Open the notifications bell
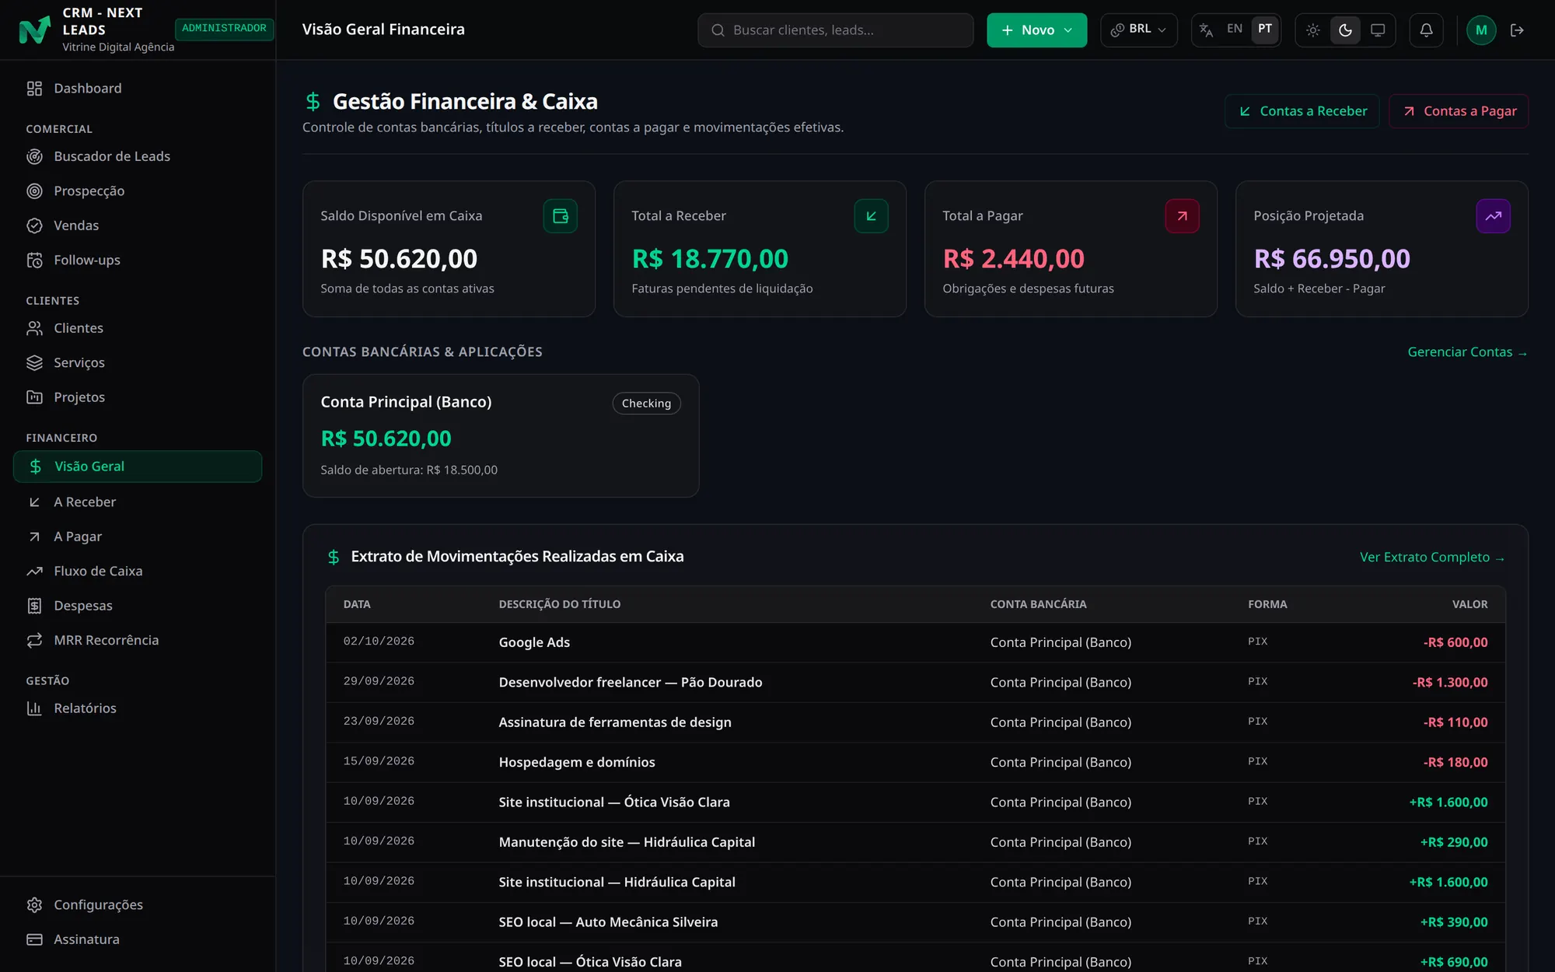This screenshot has height=972, width=1555. tap(1426, 30)
